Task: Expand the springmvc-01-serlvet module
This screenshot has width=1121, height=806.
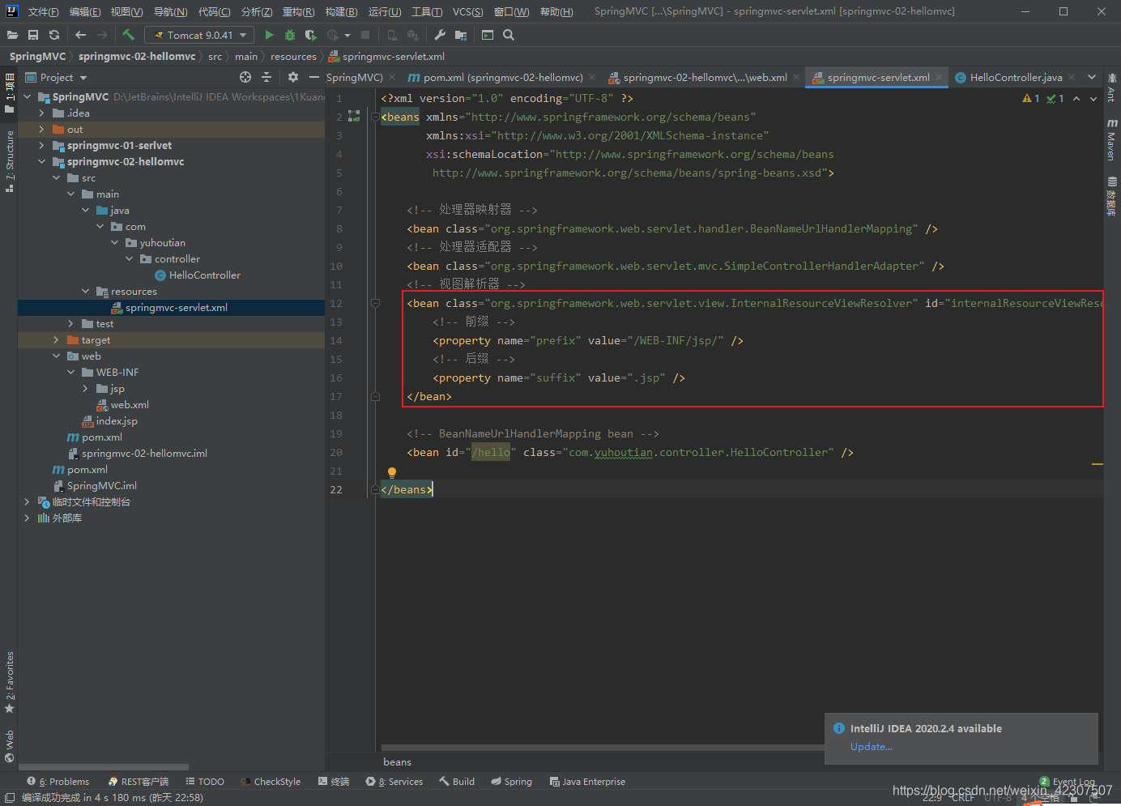Action: [41, 145]
